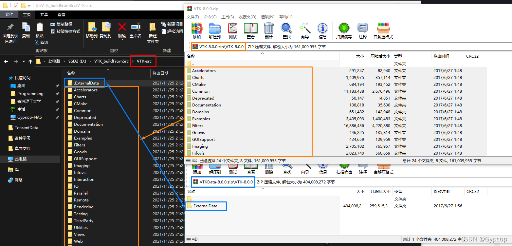
Task: Open Easy access (轻松访问) dropdown in ribbon
Action: [x=173, y=31]
